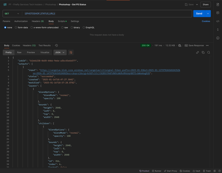222x173 pixels.
Task: Open the Runner in the status bar
Action: point(157,171)
